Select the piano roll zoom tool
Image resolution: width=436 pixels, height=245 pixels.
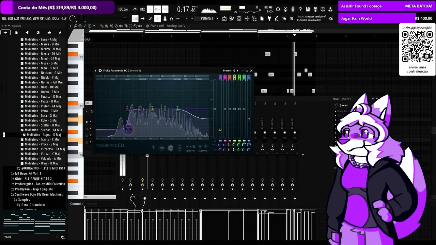(x=135, y=26)
